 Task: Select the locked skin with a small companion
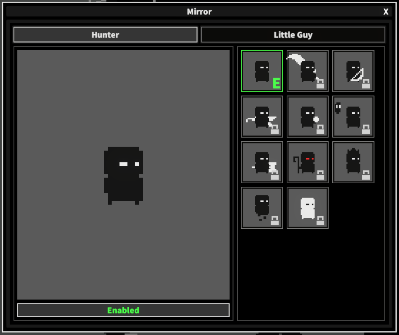[x=353, y=116]
